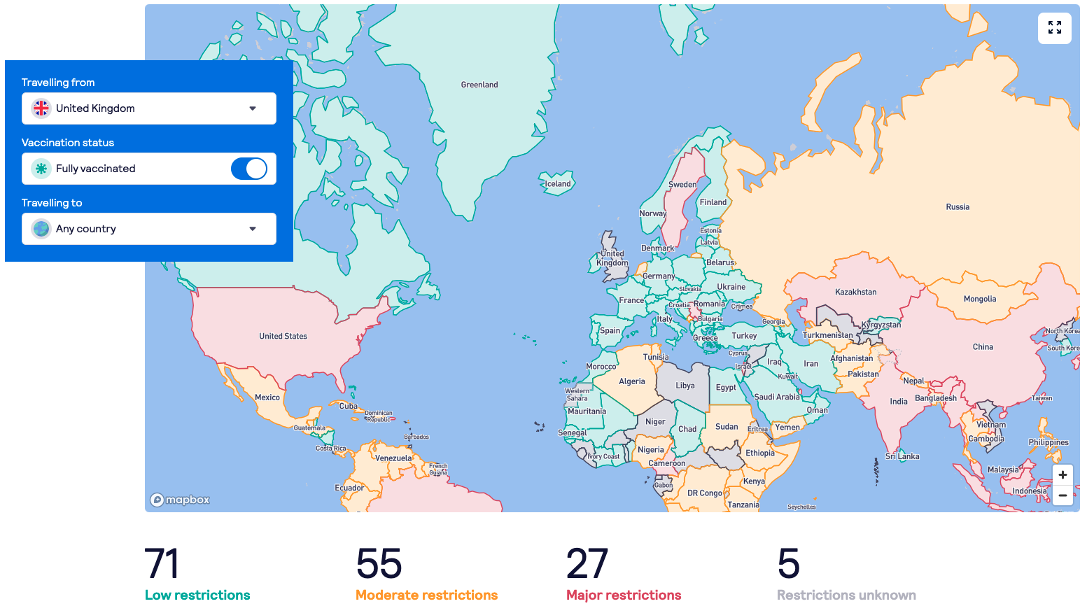The height and width of the screenshot is (606, 1087).
Task: Select Kenya on the map
Action: point(754,481)
